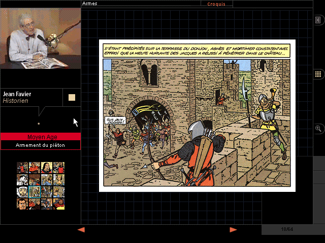Screen dimensions: 325x243
Task: Click the Historien subtitle text
Action: pos(15,101)
